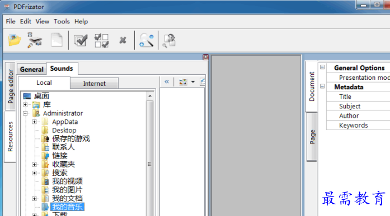Select the 我的音乐 folder
The height and width of the screenshot is (216, 390).
point(67,207)
